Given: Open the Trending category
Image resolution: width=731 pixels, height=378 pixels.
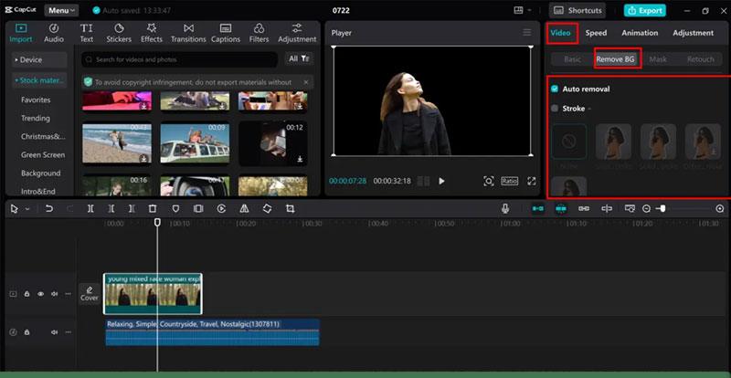Looking at the screenshot, I should [x=36, y=119].
